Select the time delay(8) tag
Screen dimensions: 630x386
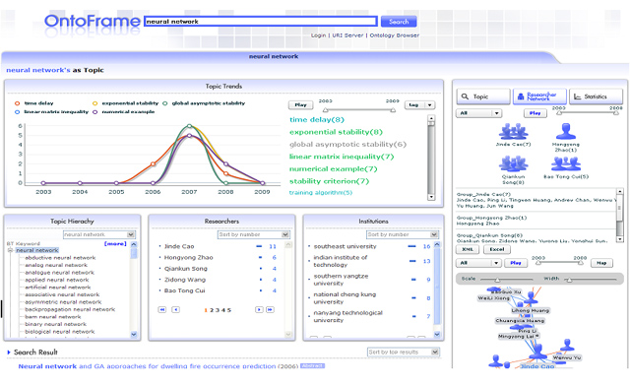317,119
